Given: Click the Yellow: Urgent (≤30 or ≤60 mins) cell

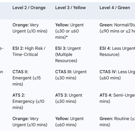Looking at the screenshot, I should 69,31.
